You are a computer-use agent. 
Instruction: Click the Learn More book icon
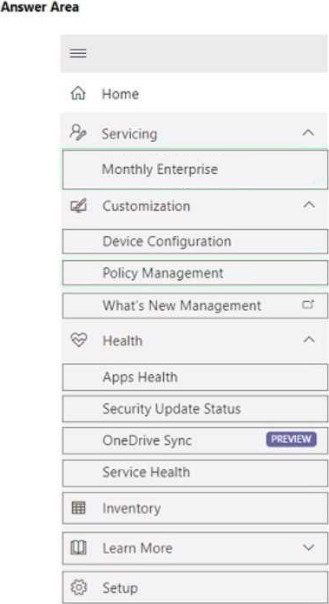pos(79,547)
